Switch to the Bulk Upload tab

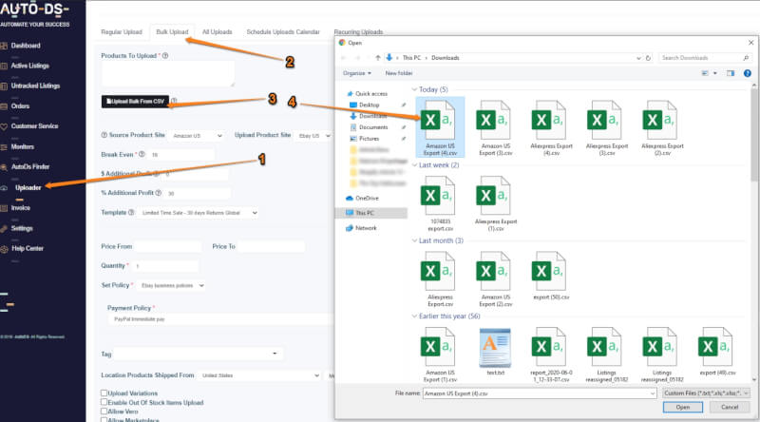(172, 32)
